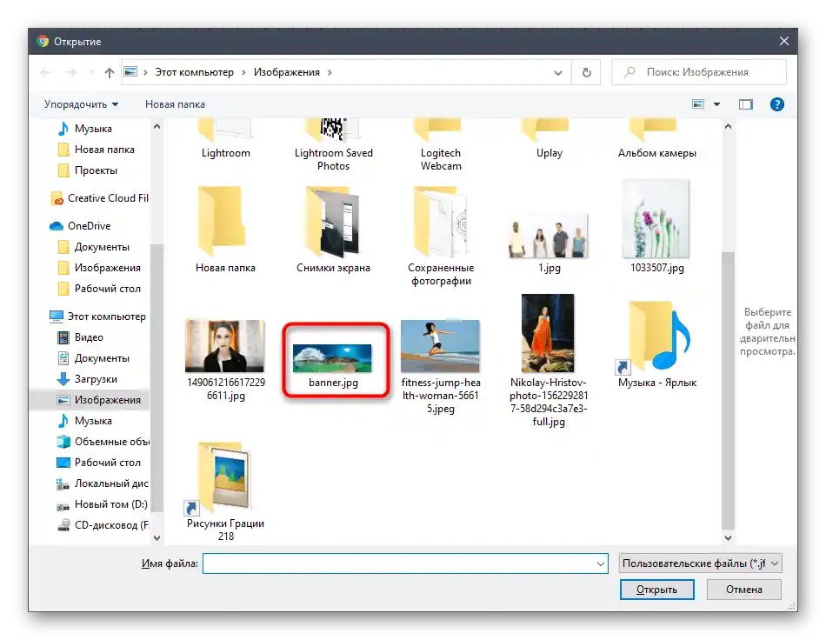Select Изображения segment in address path
This screenshot has height=640, width=826.
(x=287, y=72)
